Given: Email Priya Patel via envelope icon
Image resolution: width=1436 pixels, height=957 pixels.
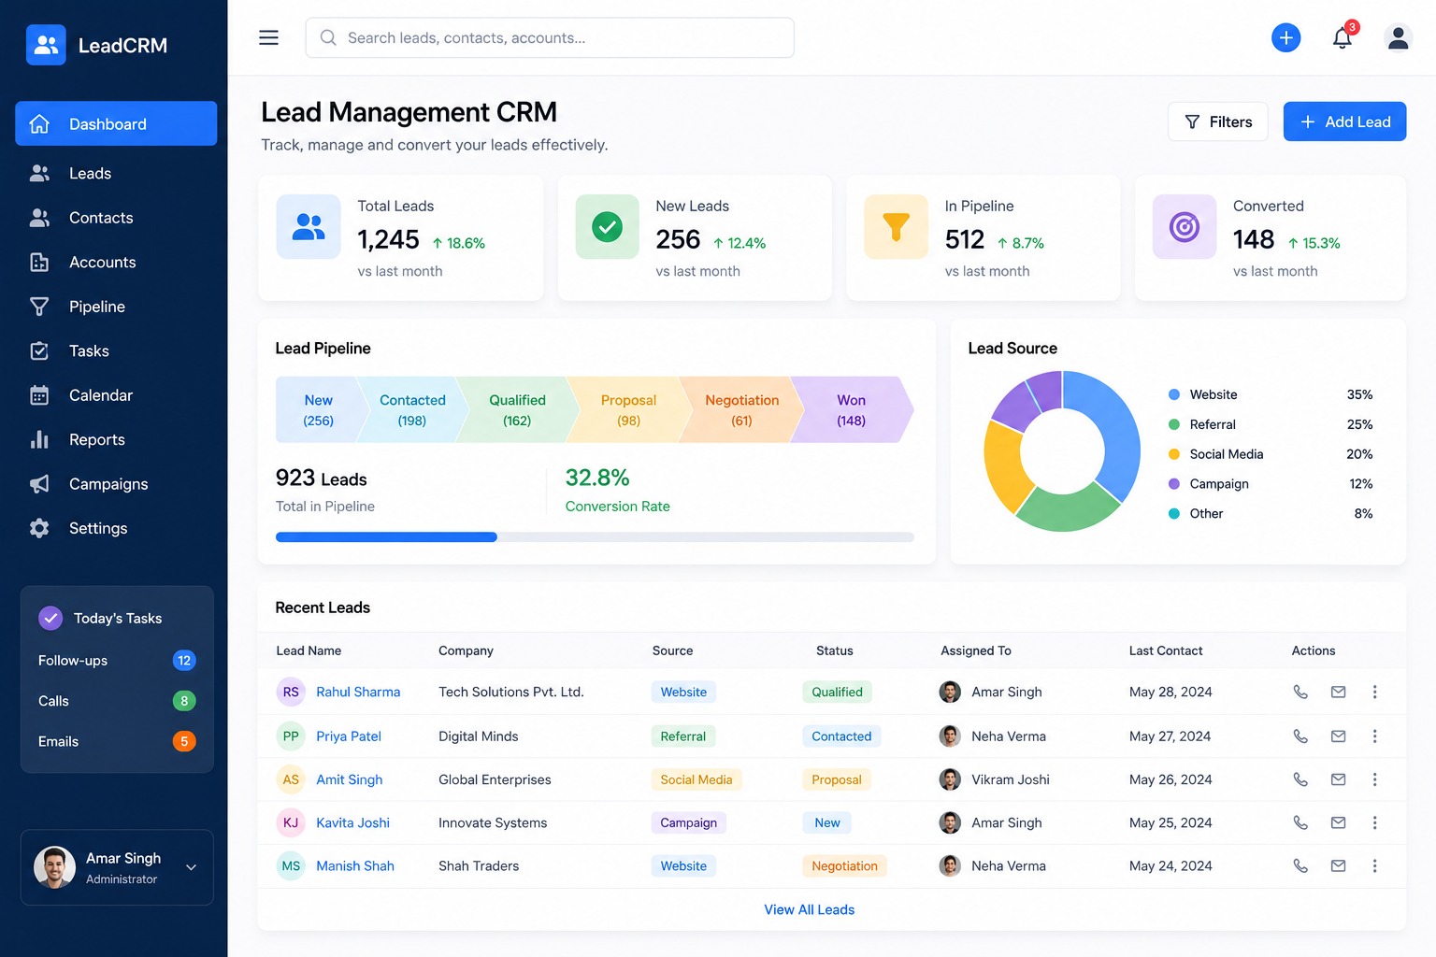Looking at the screenshot, I should tap(1338, 736).
